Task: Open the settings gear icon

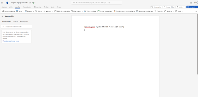Action: (191, 3)
